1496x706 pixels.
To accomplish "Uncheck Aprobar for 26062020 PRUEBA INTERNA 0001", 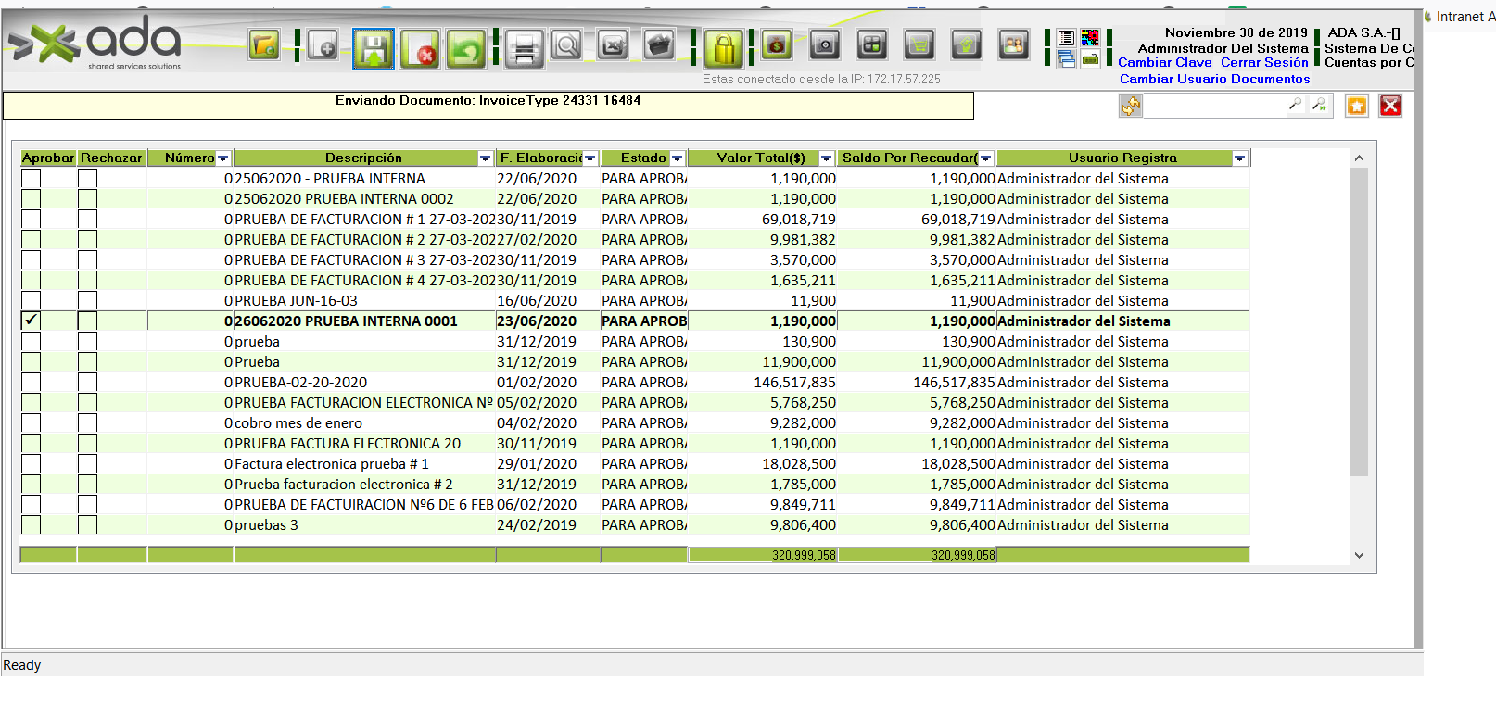I will pyautogui.click(x=32, y=321).
